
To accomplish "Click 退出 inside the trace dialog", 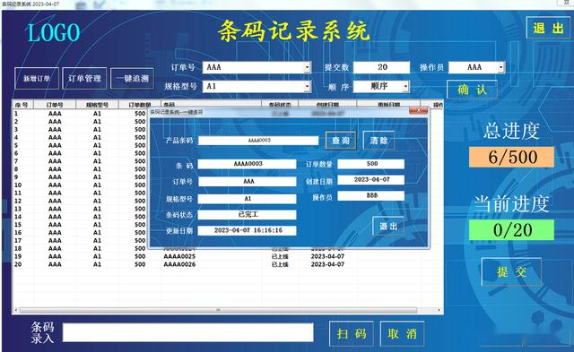I will click(388, 226).
